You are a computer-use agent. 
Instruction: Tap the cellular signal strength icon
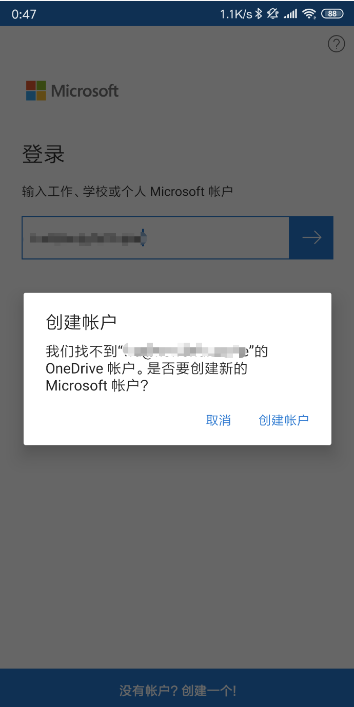(x=291, y=14)
